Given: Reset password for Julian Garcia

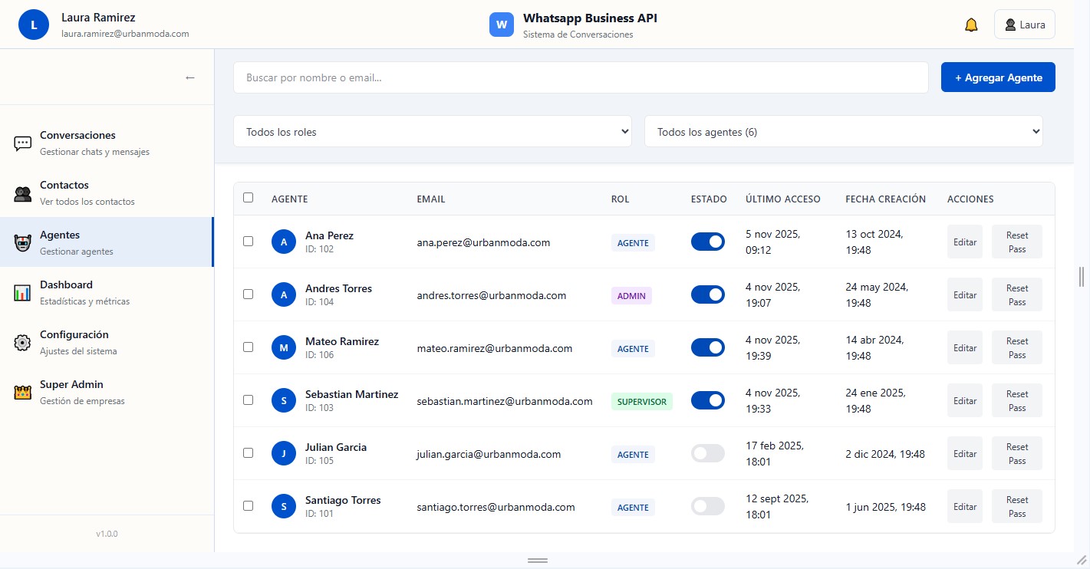Looking at the screenshot, I should pos(1017,454).
